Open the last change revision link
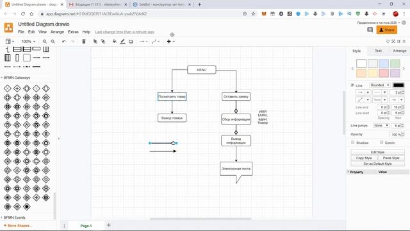 (124, 31)
